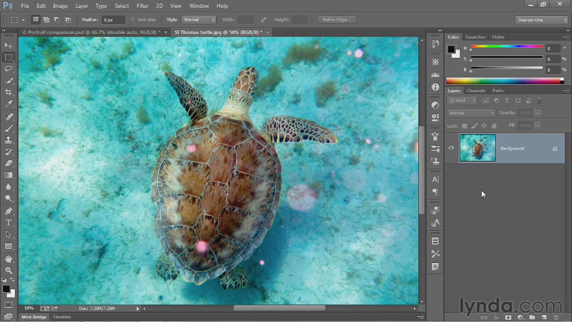The height and width of the screenshot is (322, 572).
Task: Open the Layers panel flyout menu
Action: coord(566,91)
